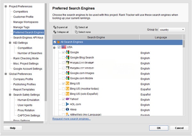Open Competitors preferences

click(x=20, y=12)
